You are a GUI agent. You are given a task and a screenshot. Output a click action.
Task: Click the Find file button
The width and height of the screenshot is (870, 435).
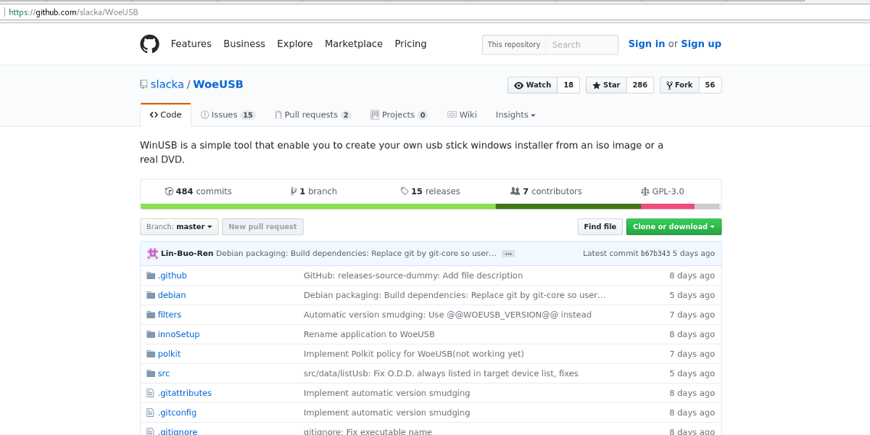pos(600,227)
